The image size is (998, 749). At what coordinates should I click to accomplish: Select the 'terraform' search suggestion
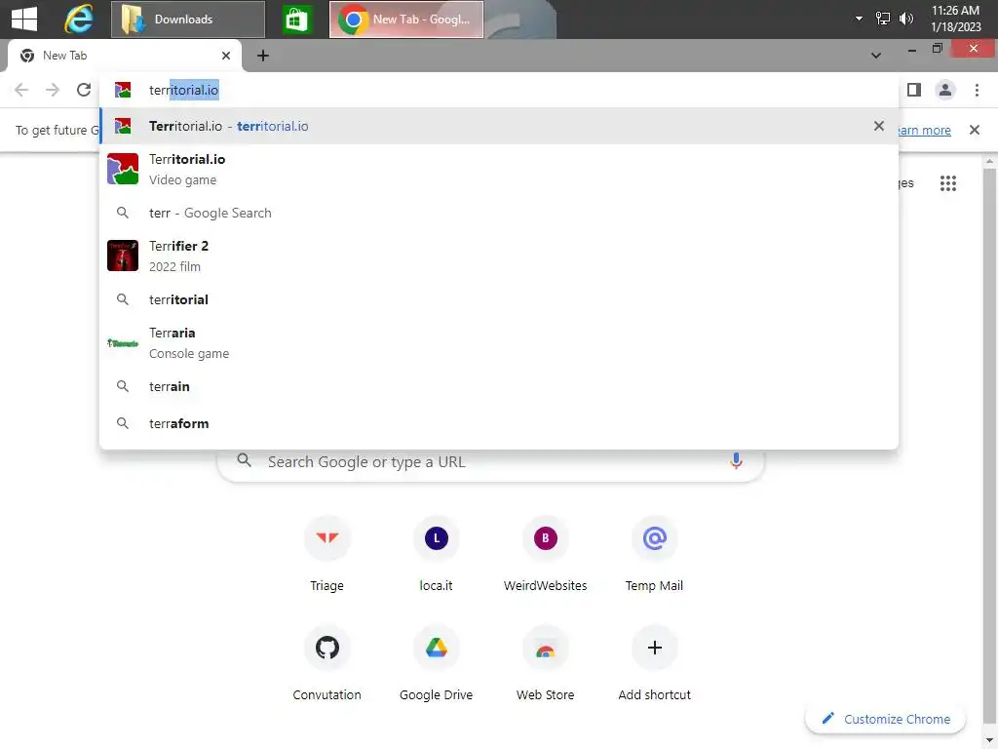(x=499, y=423)
